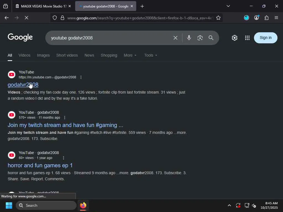Viewport: 283px width, 212px height.
Task: Open Join my twitch stream video link
Action: (65, 125)
